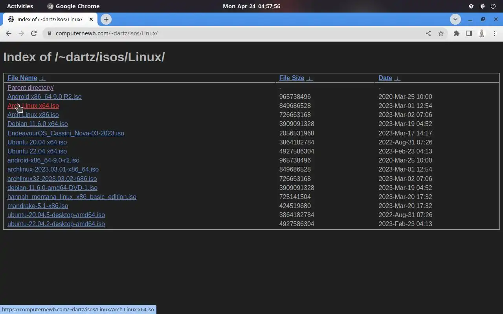This screenshot has width=503, height=314.
Task: Sort listing by Date
Action: [x=385, y=78]
